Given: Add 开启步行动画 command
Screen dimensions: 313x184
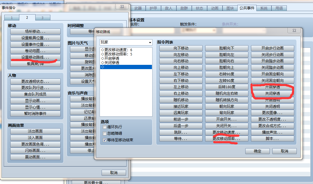Looking at the screenshot, I should point(273,48).
